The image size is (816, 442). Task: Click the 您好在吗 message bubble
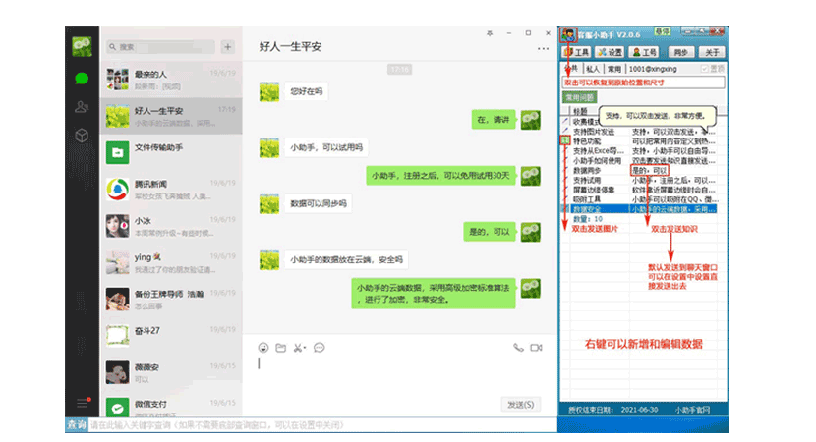pos(306,91)
